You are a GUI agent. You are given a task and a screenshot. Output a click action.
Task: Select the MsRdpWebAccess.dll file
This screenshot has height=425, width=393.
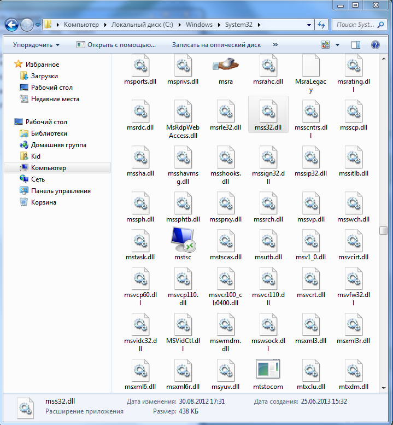coord(183,119)
